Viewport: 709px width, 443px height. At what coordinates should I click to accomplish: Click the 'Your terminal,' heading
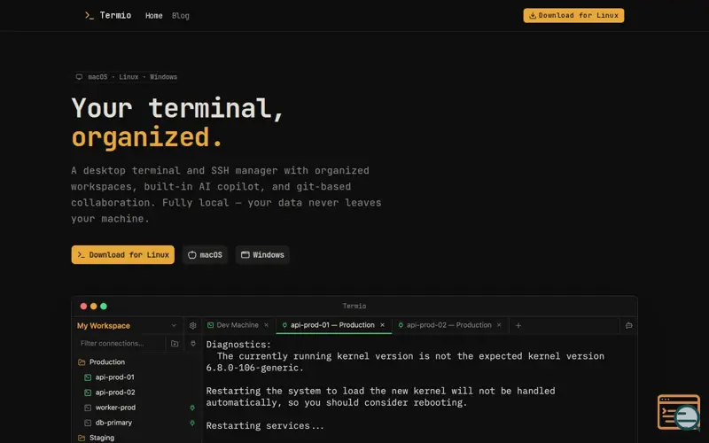click(178, 108)
